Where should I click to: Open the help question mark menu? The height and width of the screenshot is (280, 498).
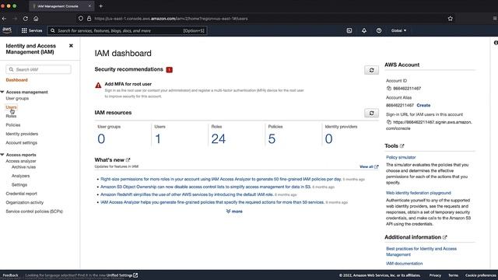(379, 30)
